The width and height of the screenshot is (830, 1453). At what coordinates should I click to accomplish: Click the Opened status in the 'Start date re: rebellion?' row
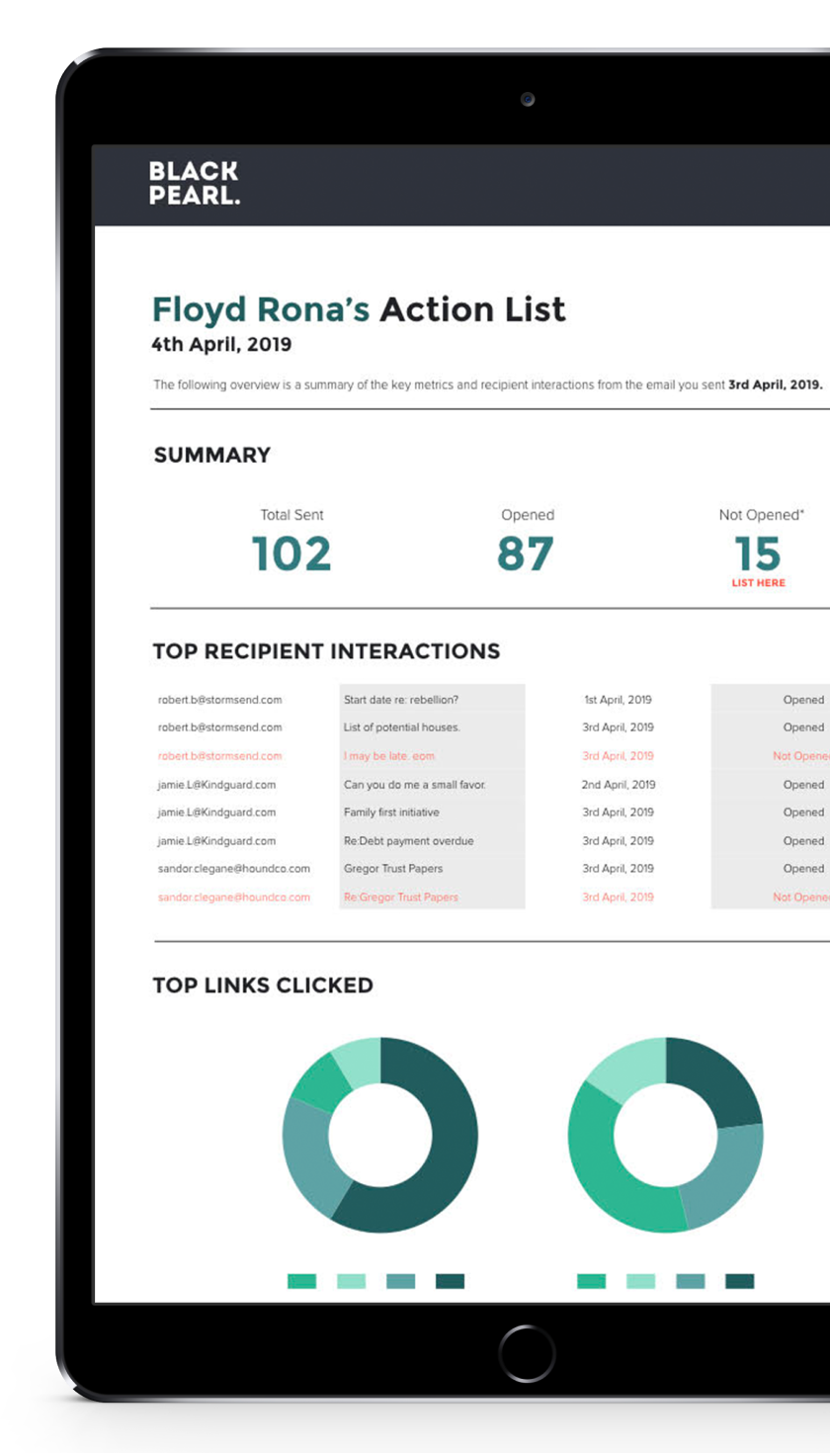coord(803,700)
